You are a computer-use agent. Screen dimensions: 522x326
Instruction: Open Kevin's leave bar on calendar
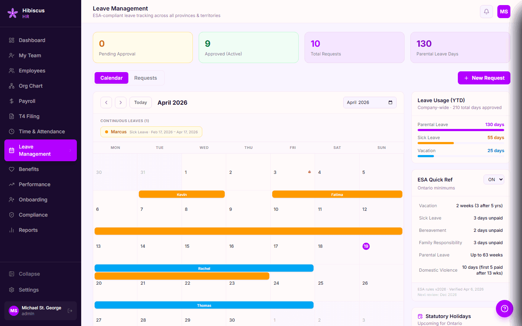[x=182, y=195]
